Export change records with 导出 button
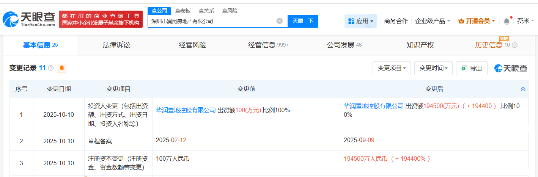Viewport: 538px width, 177px height. [472, 68]
